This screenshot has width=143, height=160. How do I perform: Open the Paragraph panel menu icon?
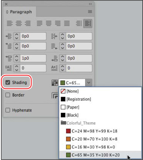coord(90,12)
